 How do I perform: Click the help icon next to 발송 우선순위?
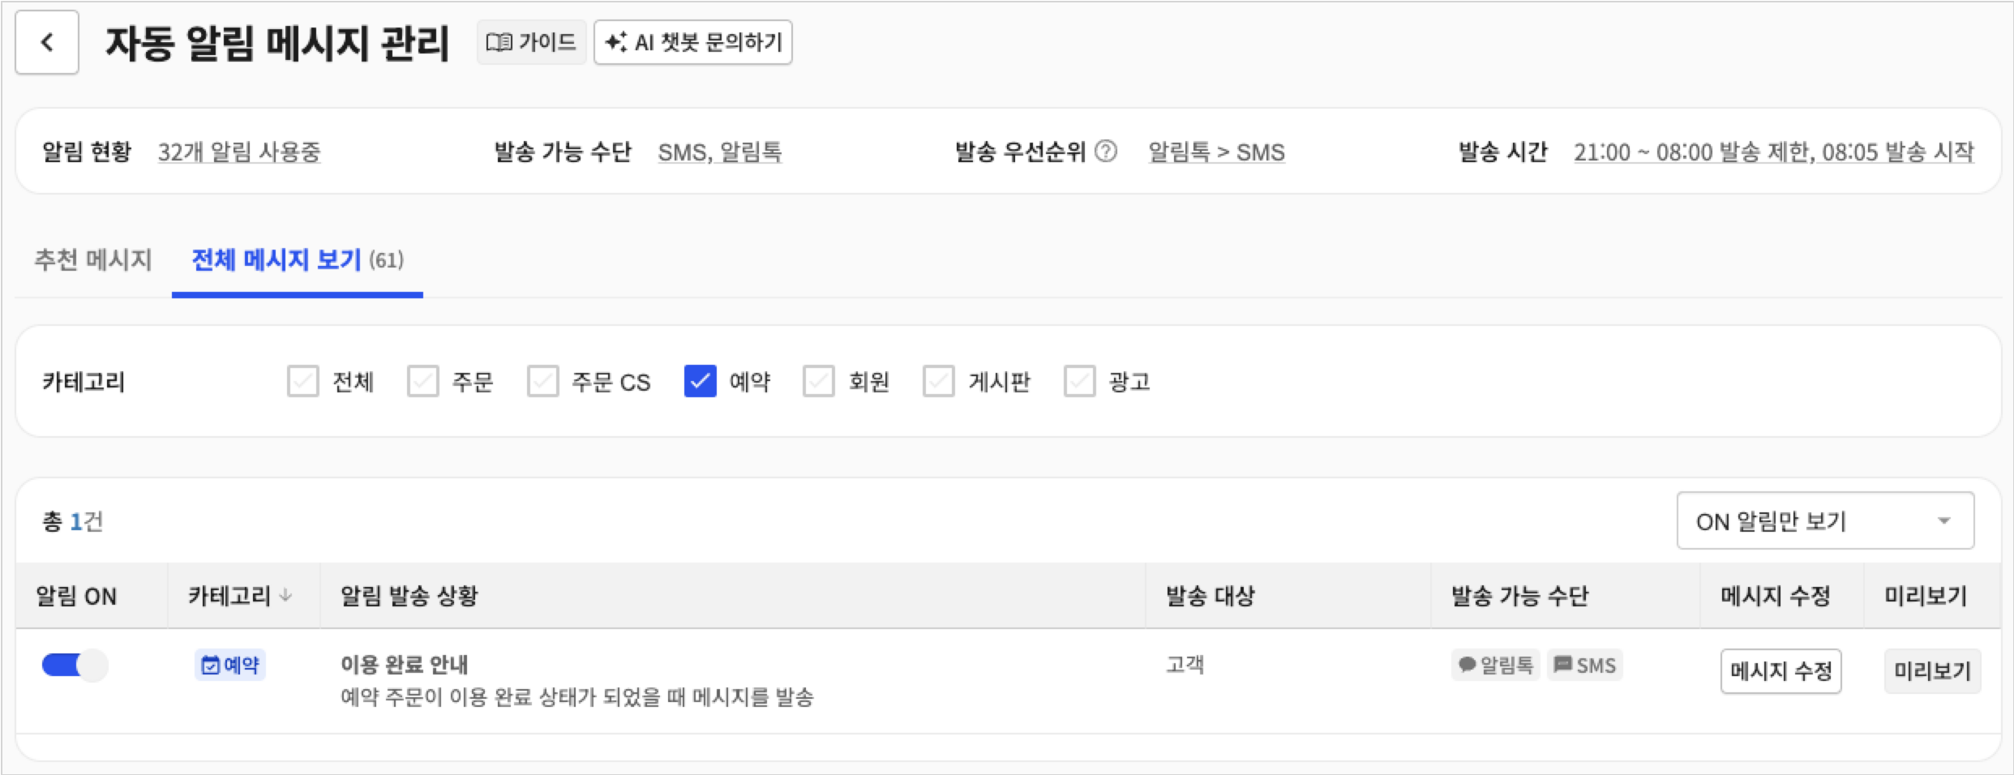pyautogui.click(x=1106, y=152)
